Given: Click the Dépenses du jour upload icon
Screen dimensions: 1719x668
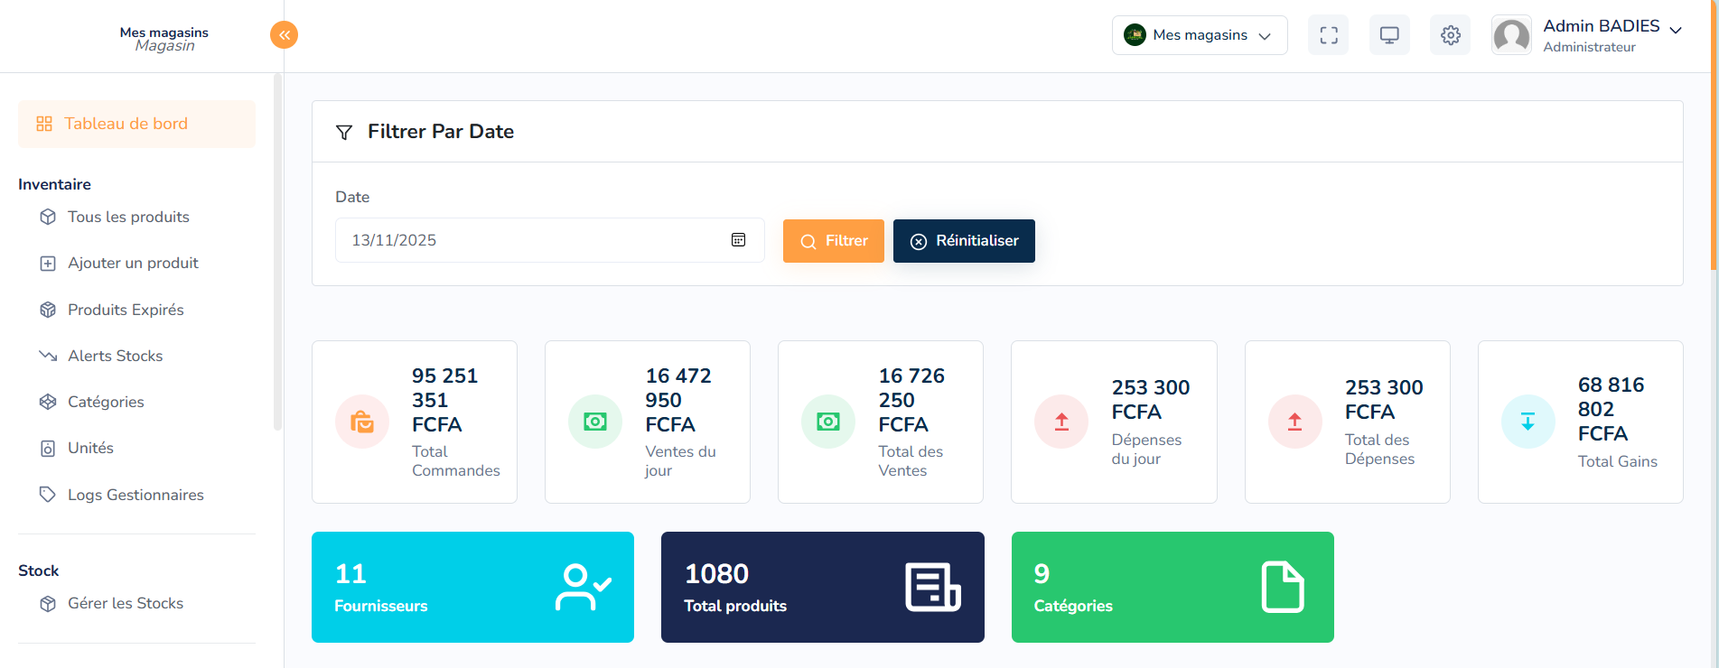Looking at the screenshot, I should [1061, 422].
